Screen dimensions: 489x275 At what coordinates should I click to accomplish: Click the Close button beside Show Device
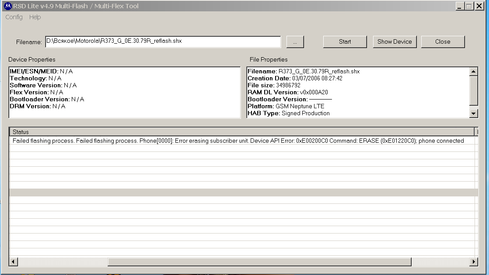[x=443, y=41]
